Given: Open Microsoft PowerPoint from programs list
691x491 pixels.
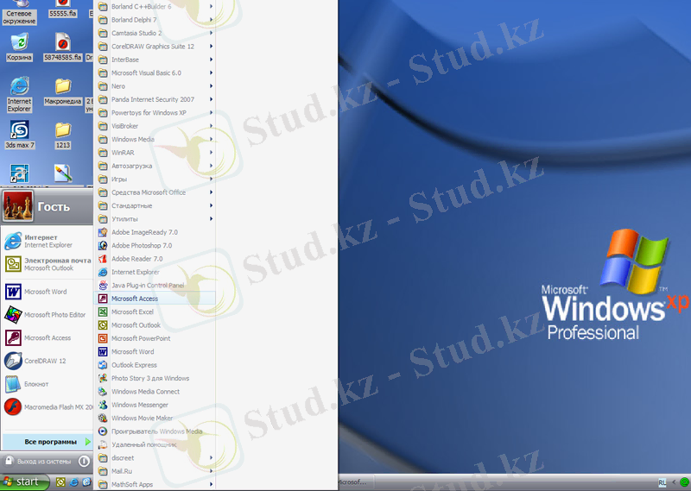Looking at the screenshot, I should (x=155, y=338).
